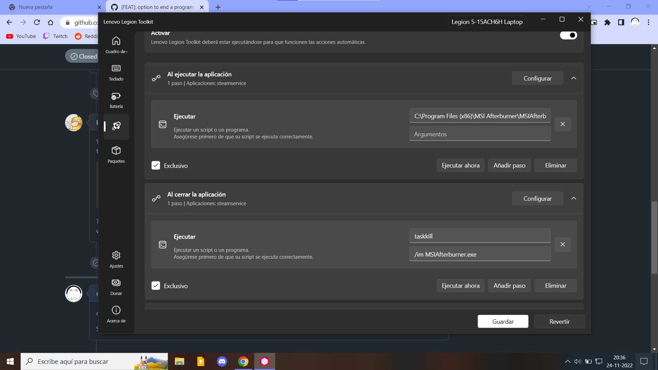Open the Teclado section
The width and height of the screenshot is (658, 370).
click(116, 72)
